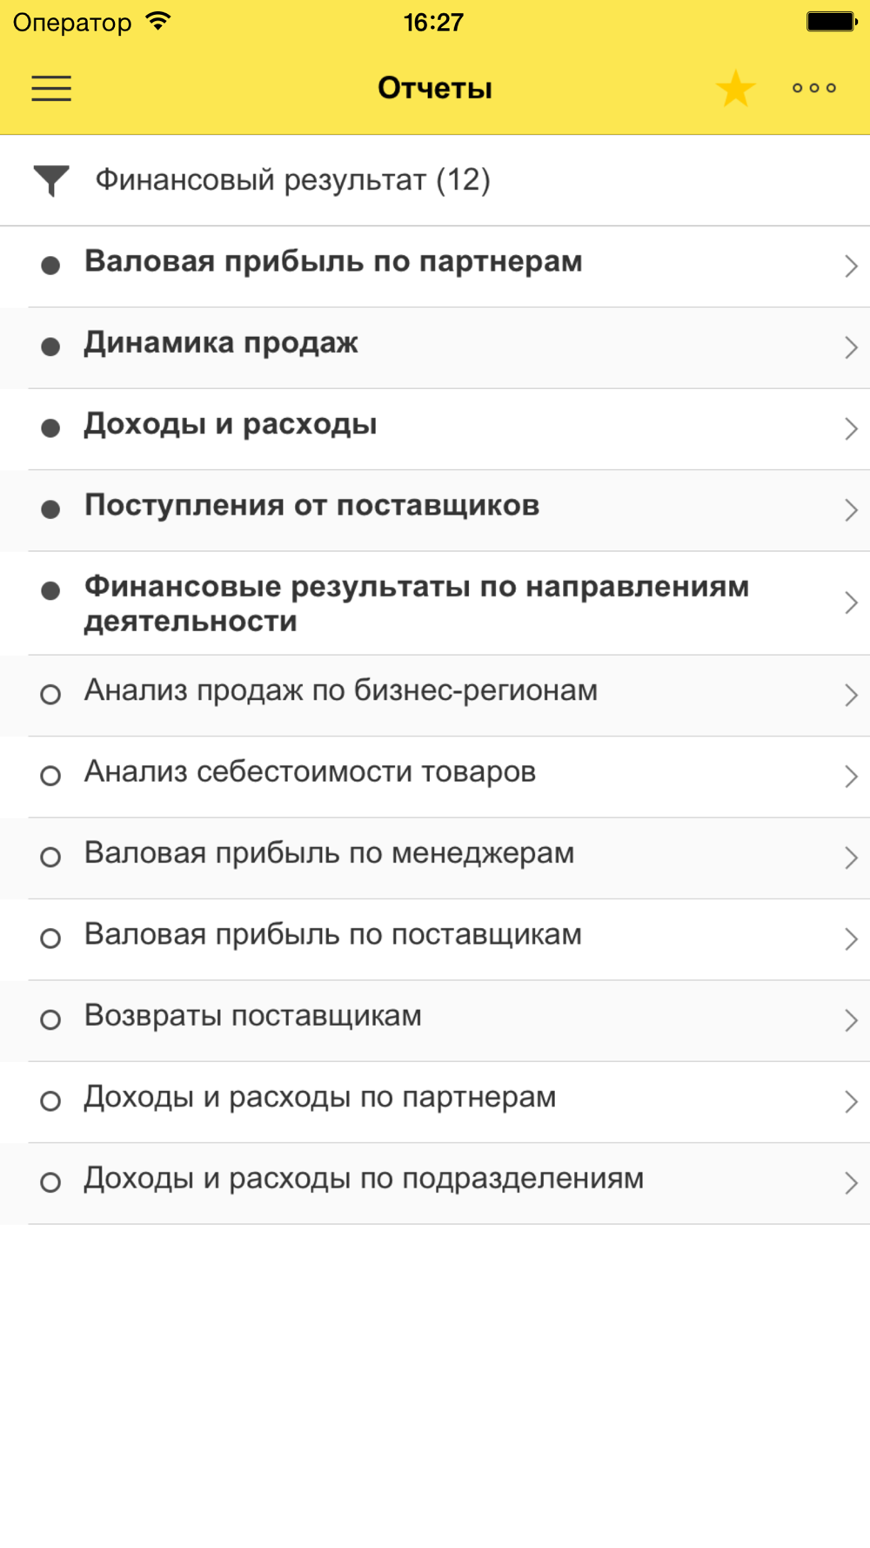
Task: Open Доходы и расходы по партнерам report
Action: pyautogui.click(x=319, y=1097)
